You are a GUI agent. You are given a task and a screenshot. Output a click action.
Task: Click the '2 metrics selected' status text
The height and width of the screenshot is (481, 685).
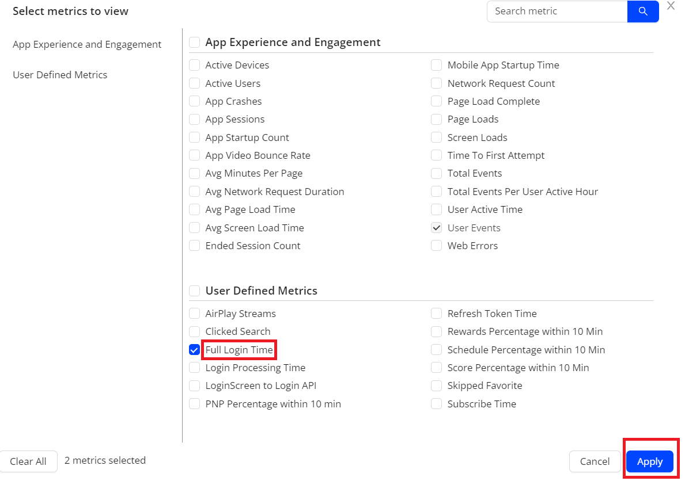coord(105,460)
